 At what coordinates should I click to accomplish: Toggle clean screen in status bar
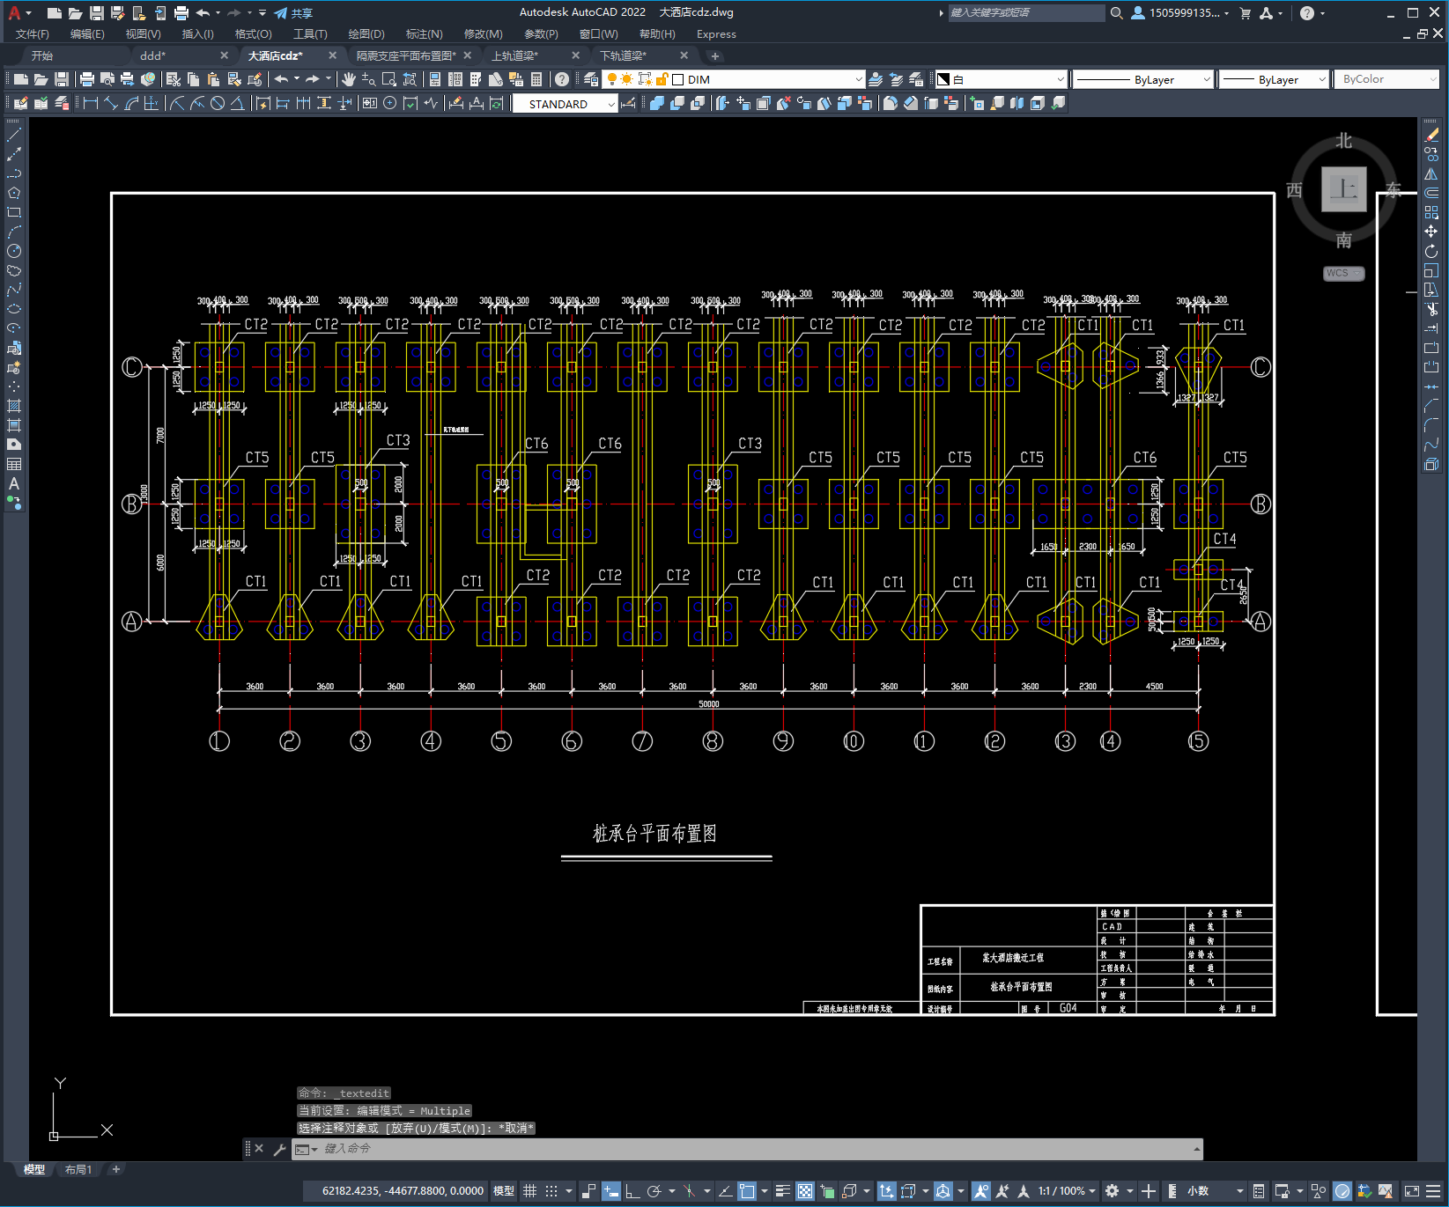(x=1411, y=1191)
